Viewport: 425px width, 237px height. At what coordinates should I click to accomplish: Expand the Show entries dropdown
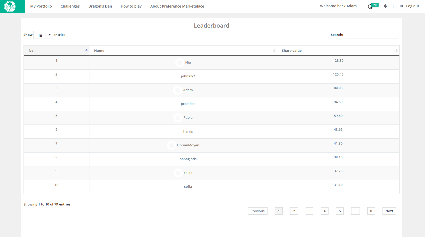[43, 35]
